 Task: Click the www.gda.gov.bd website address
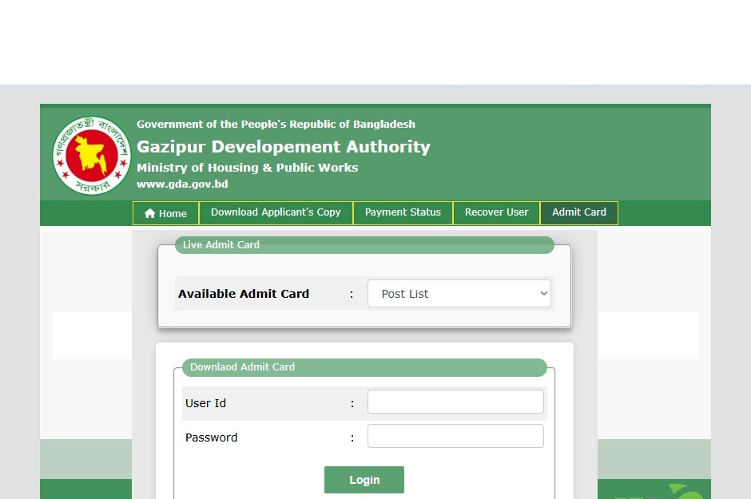[182, 184]
